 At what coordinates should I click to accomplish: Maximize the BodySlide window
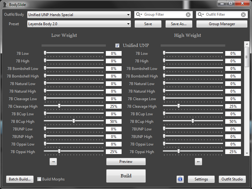[x=231, y=3]
